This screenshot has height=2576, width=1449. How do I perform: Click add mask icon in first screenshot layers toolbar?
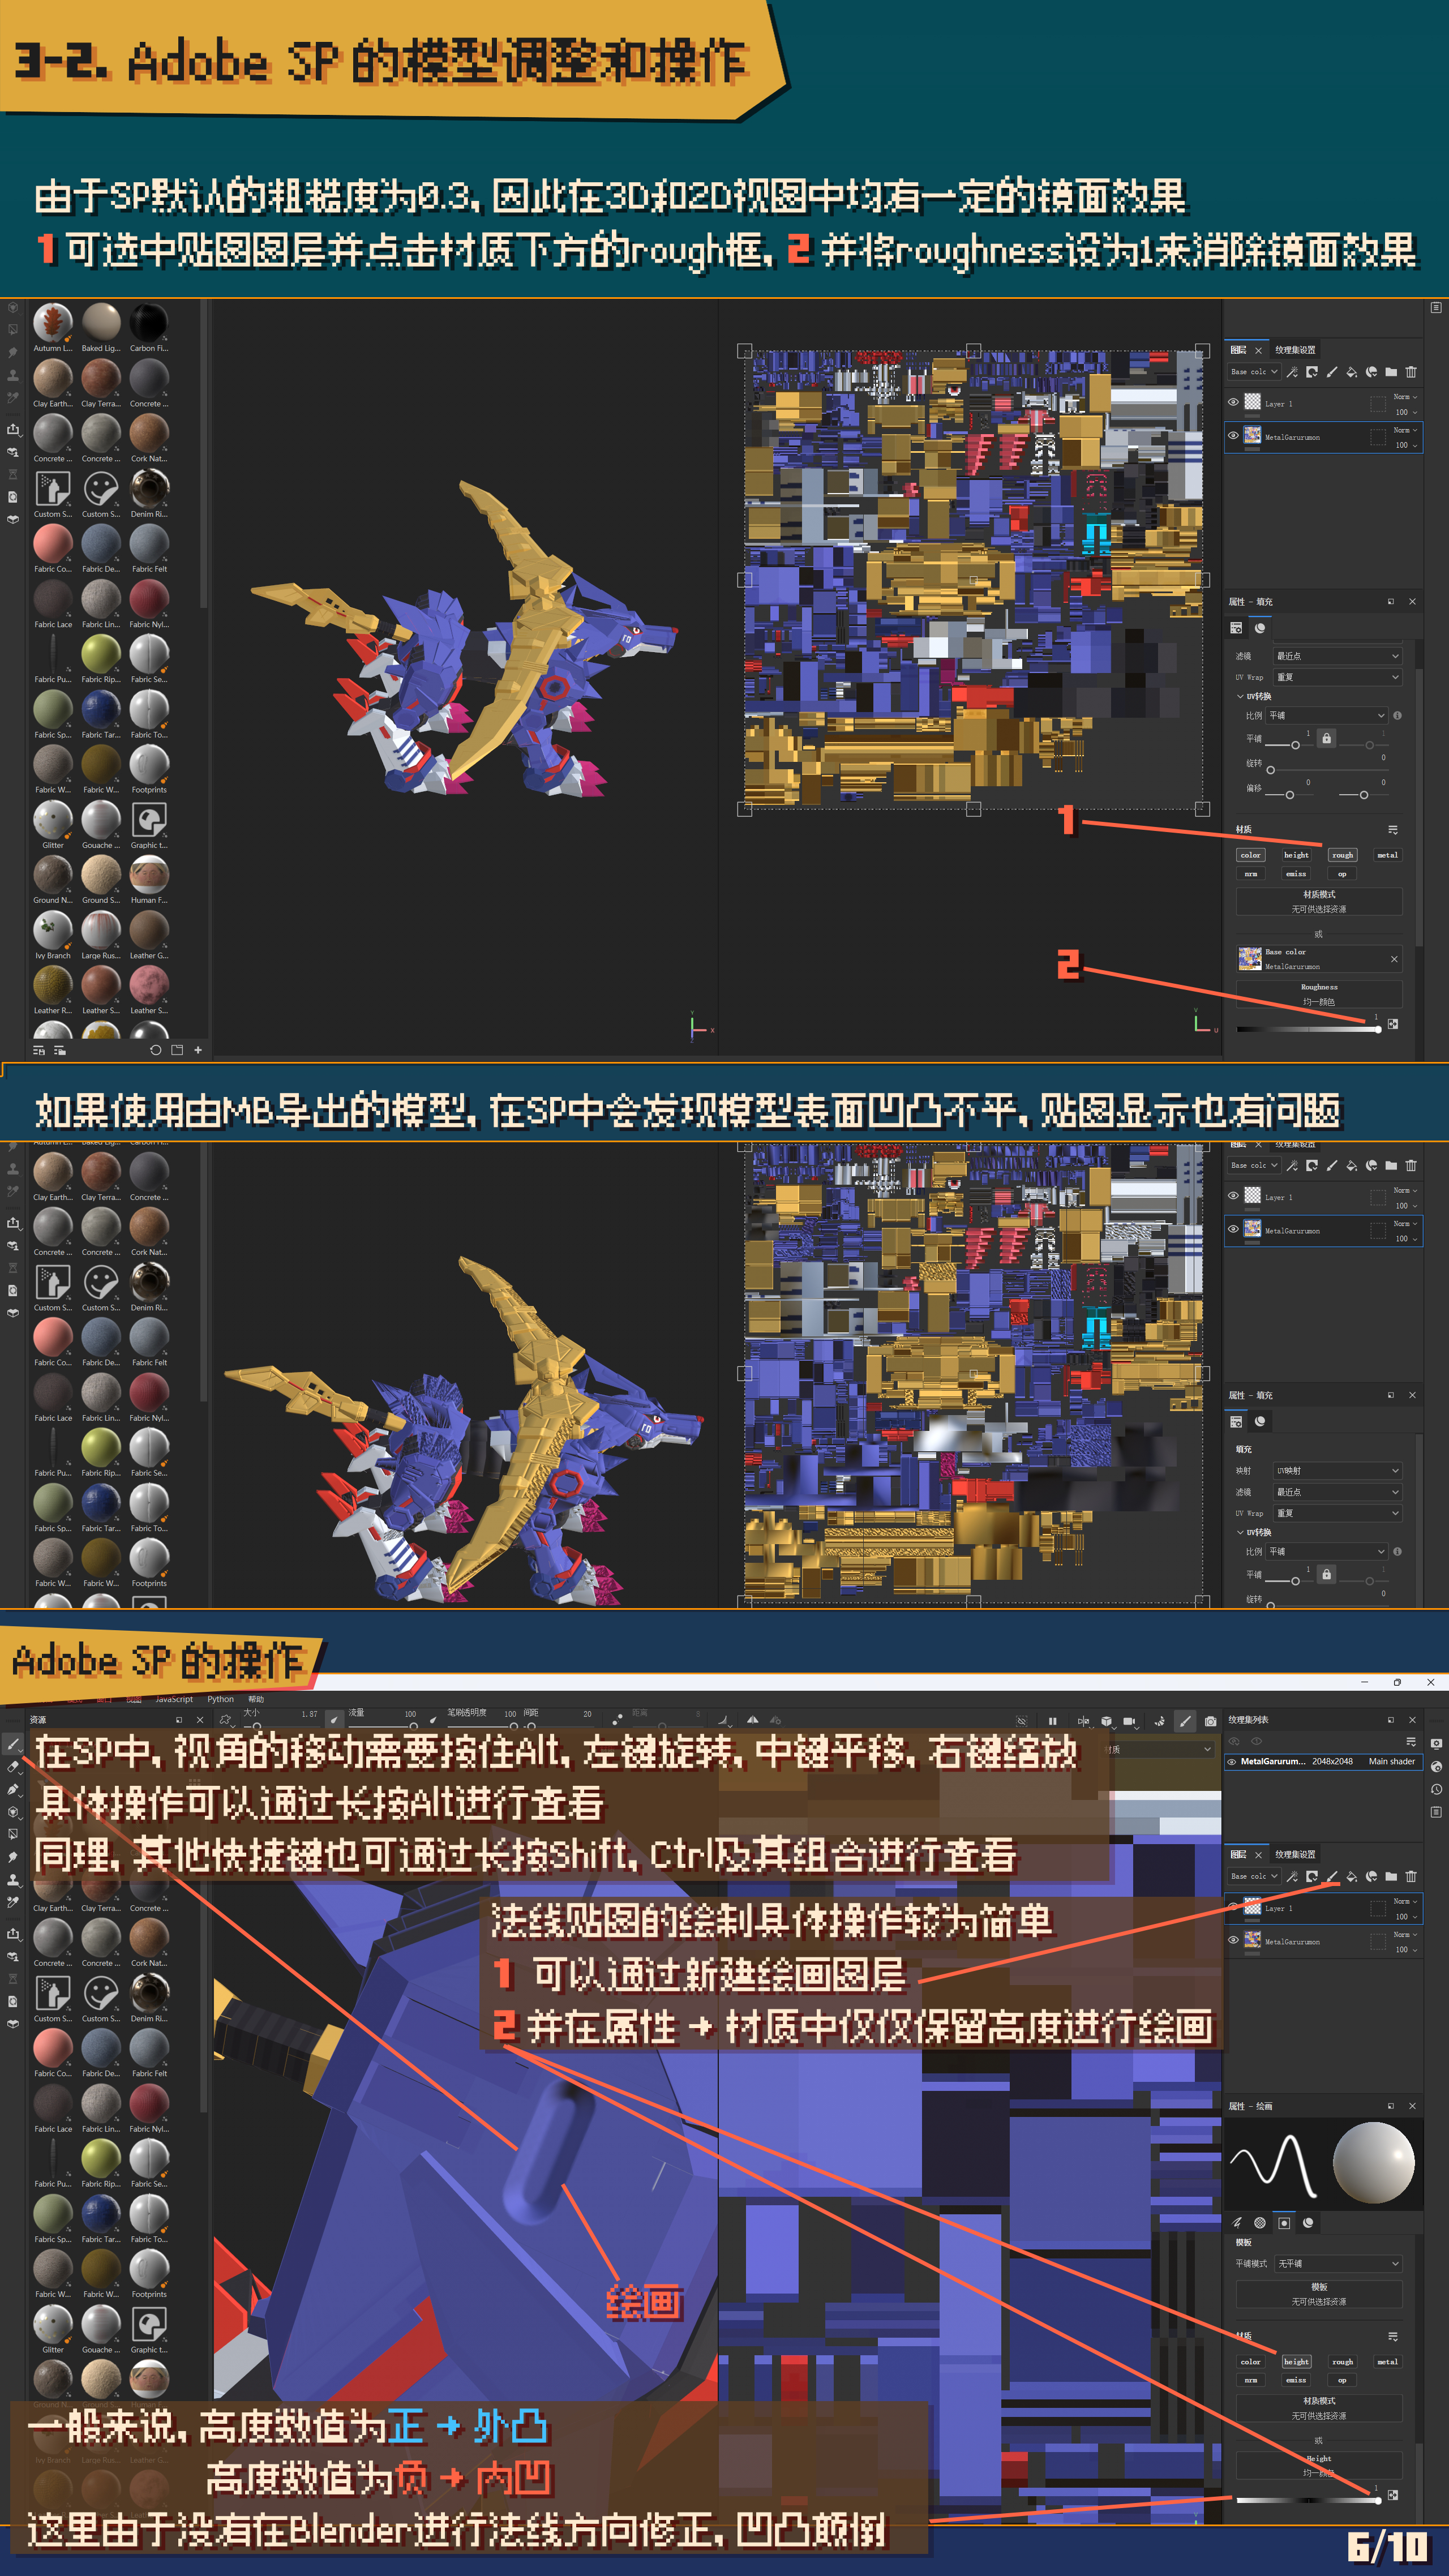(1312, 372)
